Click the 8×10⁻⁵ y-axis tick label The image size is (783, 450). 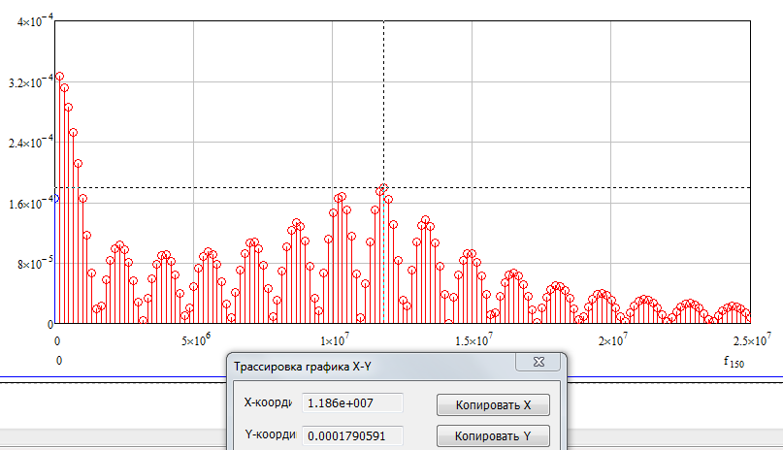(35, 264)
